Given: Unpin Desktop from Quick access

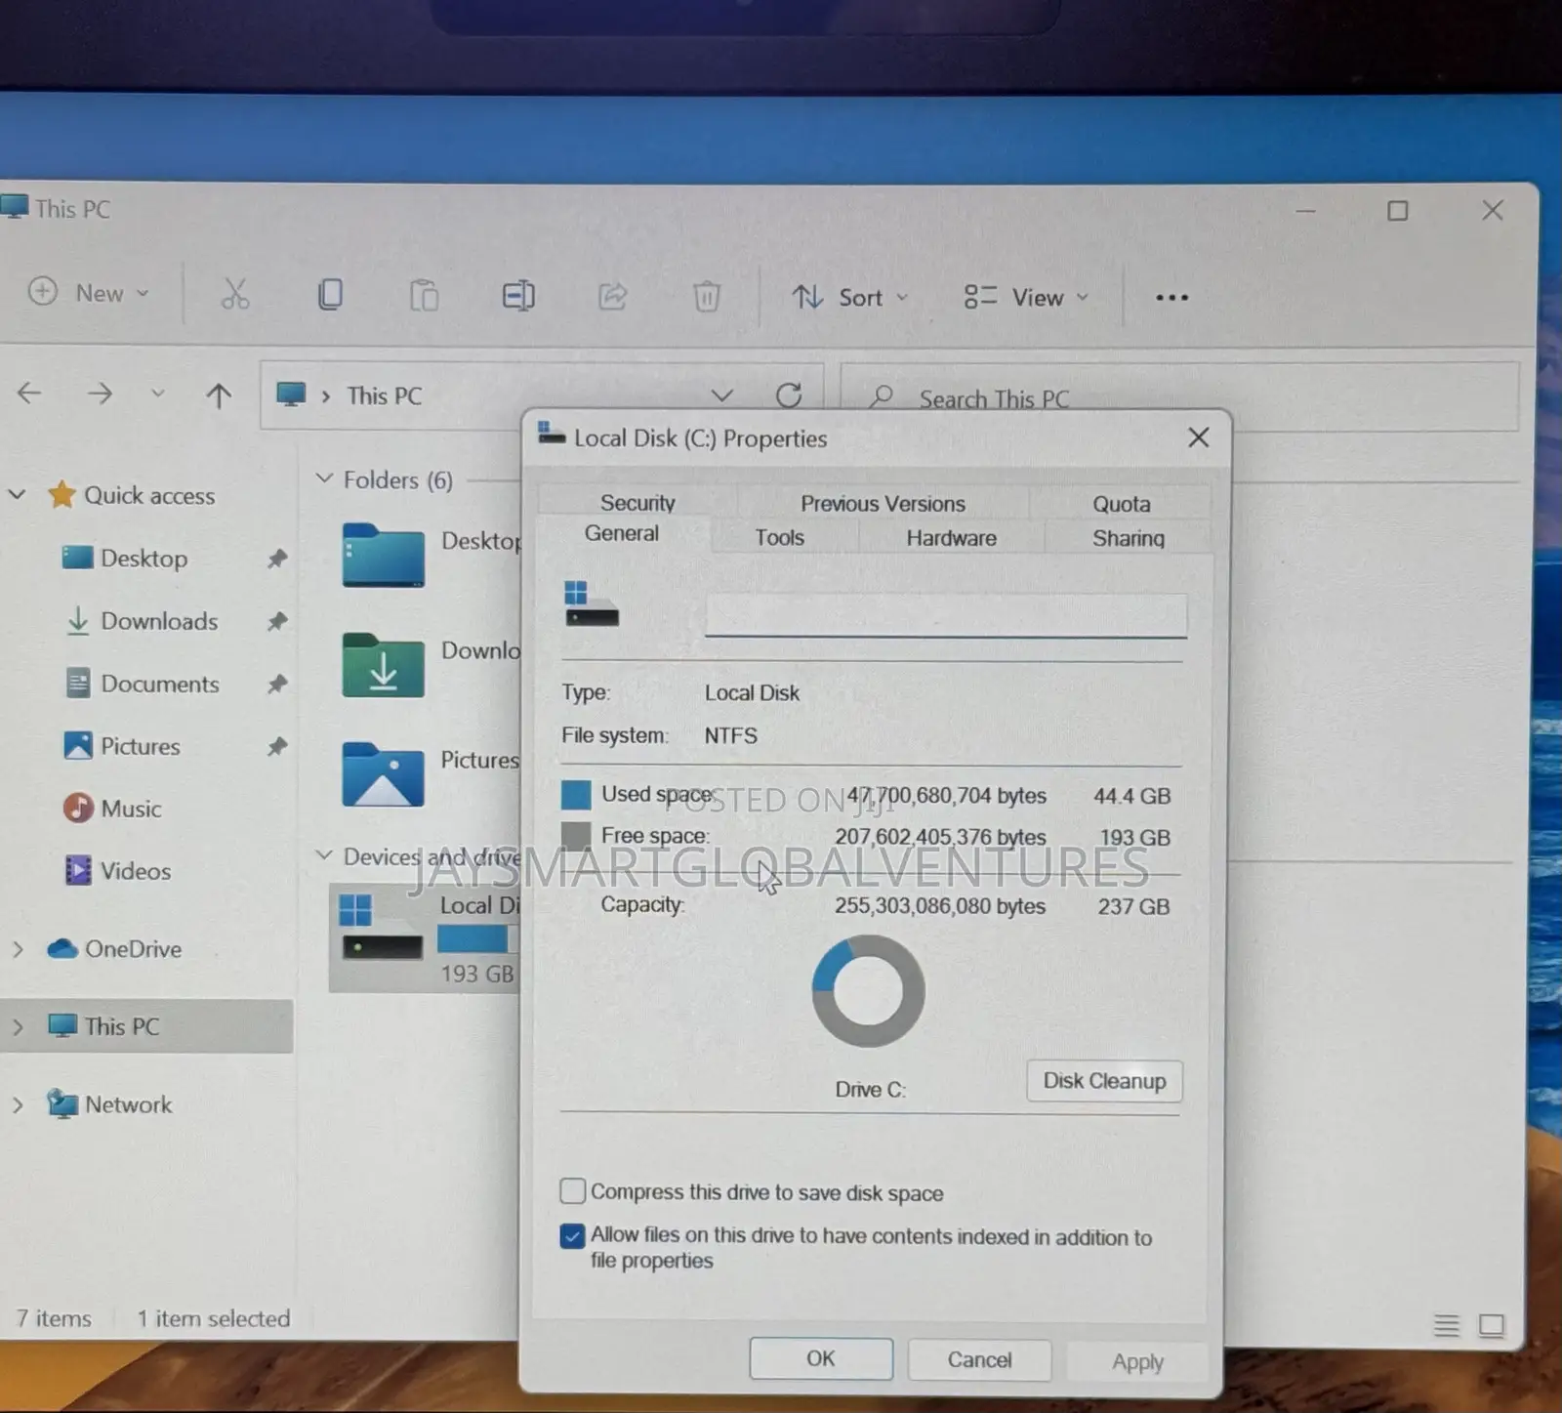Looking at the screenshot, I should (x=277, y=559).
